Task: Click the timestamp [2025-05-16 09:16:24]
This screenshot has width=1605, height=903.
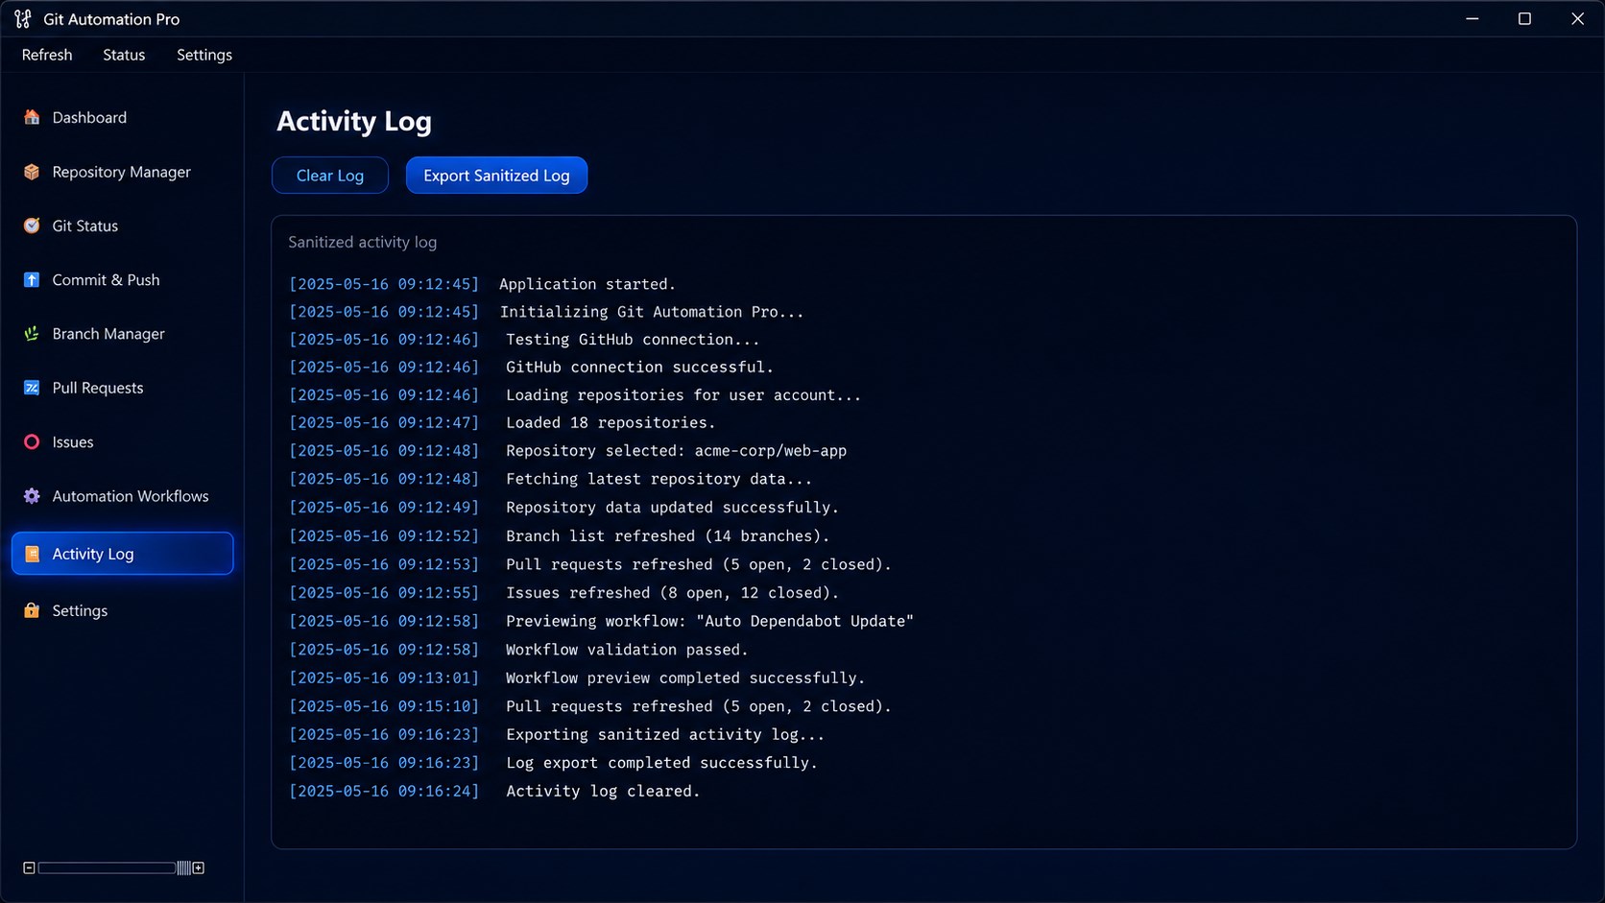Action: 384,791
